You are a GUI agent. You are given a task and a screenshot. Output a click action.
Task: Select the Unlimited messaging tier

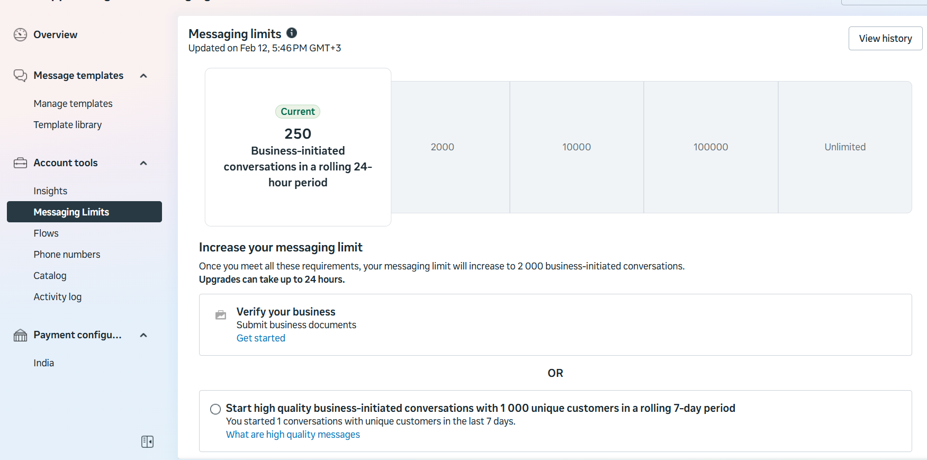click(844, 147)
